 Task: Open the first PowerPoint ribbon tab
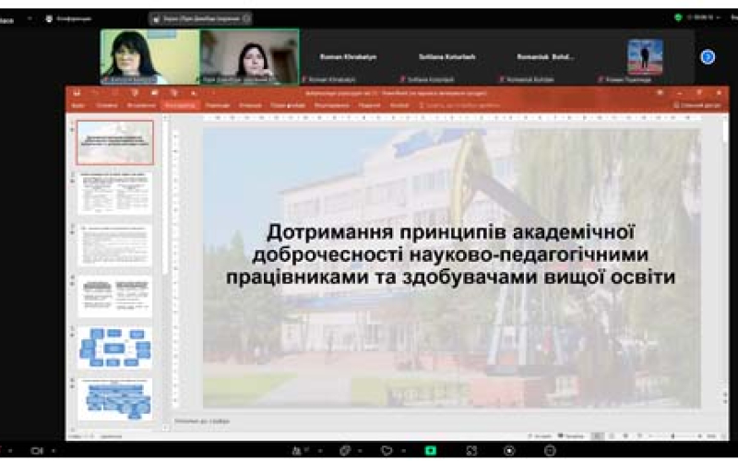coord(78,105)
